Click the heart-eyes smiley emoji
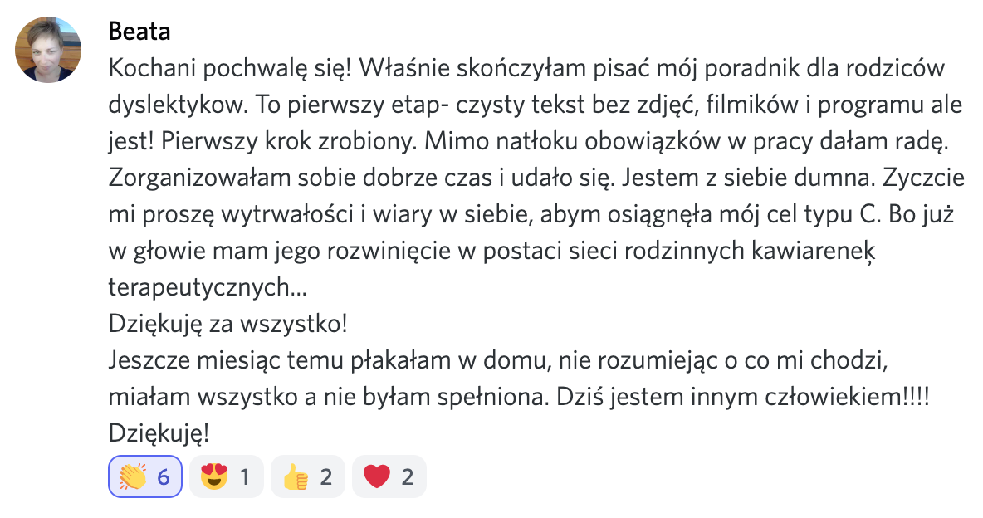 (x=214, y=476)
